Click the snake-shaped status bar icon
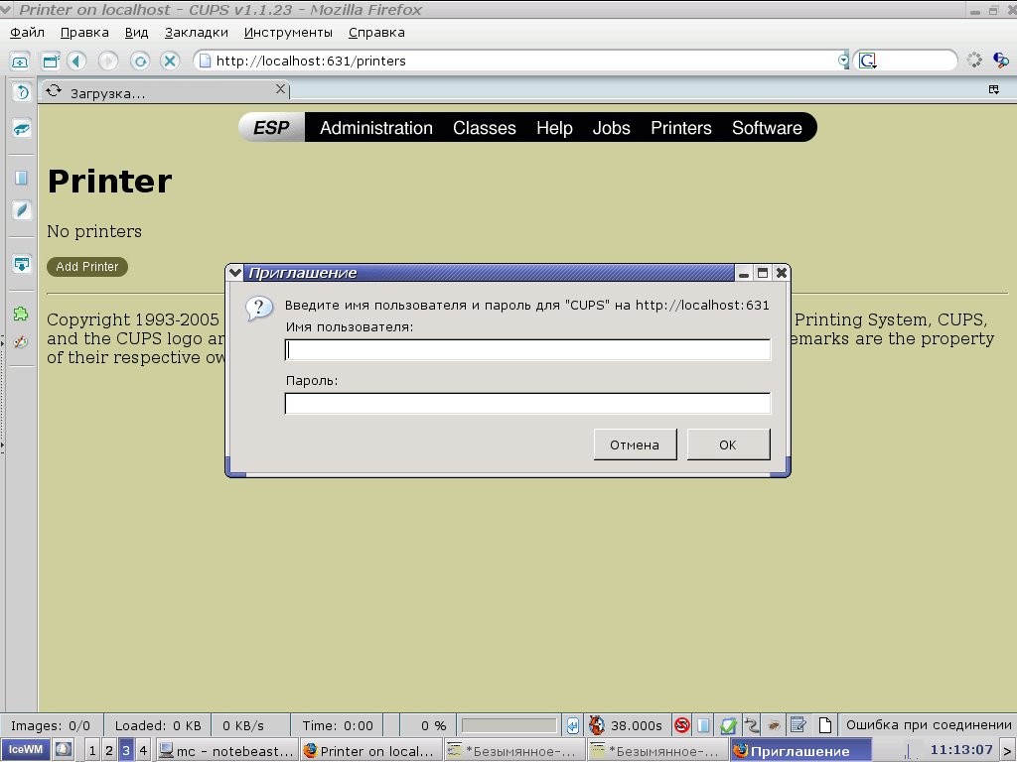 coord(751,725)
